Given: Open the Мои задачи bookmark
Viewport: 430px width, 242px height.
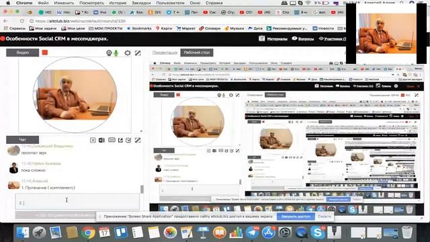Looking at the screenshot, I should pos(43,28).
